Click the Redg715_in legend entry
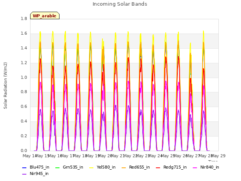Viewport: 241px width, 181px height. click(x=171, y=167)
